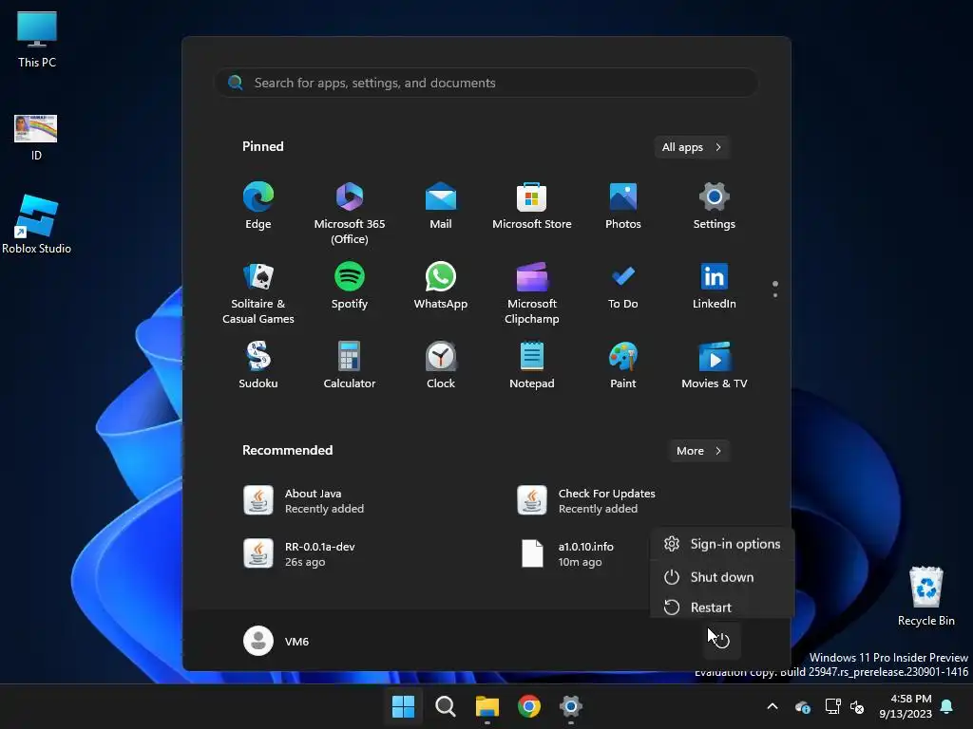
Task: Launch the Photos app
Action: coord(623,207)
